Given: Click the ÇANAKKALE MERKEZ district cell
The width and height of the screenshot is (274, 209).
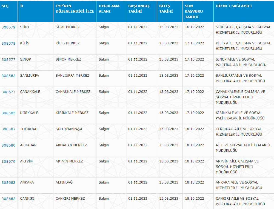Looking at the screenshot, I should [75, 97].
